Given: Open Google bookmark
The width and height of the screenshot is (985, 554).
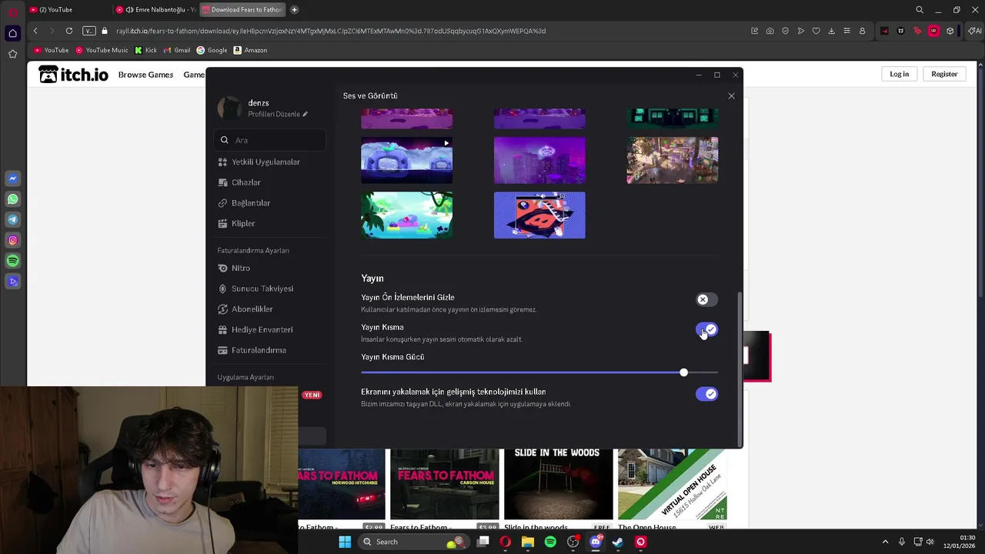Looking at the screenshot, I should [212, 50].
